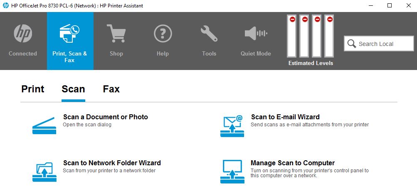The image size is (417, 193).
Task: Toggle Quiet Mode speaker icon
Action: coord(256,34)
